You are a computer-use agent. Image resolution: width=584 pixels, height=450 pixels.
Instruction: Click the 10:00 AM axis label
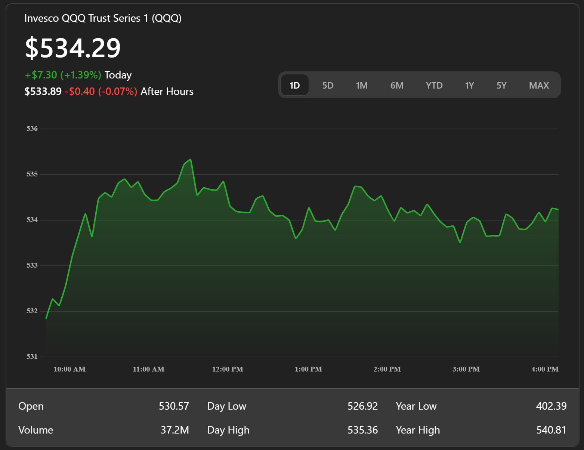point(69,369)
